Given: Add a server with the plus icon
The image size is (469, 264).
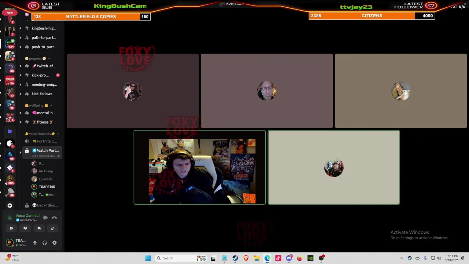Looking at the screenshot, I should click(x=10, y=206).
